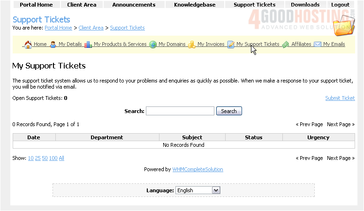Image resolution: width=364 pixels, height=211 pixels.
Task: Click the My Support Tickets notepad icon
Action: tap(231, 45)
